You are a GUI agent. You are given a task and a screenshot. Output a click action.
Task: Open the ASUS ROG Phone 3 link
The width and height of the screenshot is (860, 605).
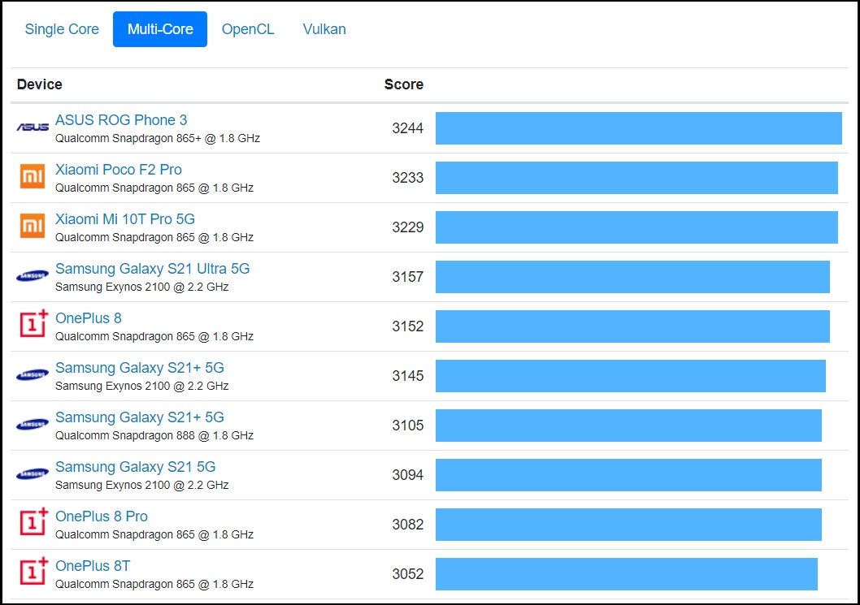[x=121, y=120]
